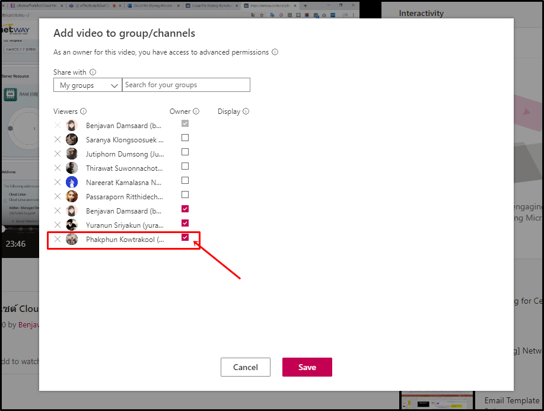Click Nareerat Kamalasna's avatar
The height and width of the screenshot is (411, 544).
[x=72, y=182]
